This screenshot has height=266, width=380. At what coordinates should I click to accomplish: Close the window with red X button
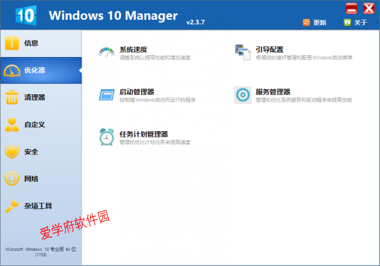click(369, 8)
